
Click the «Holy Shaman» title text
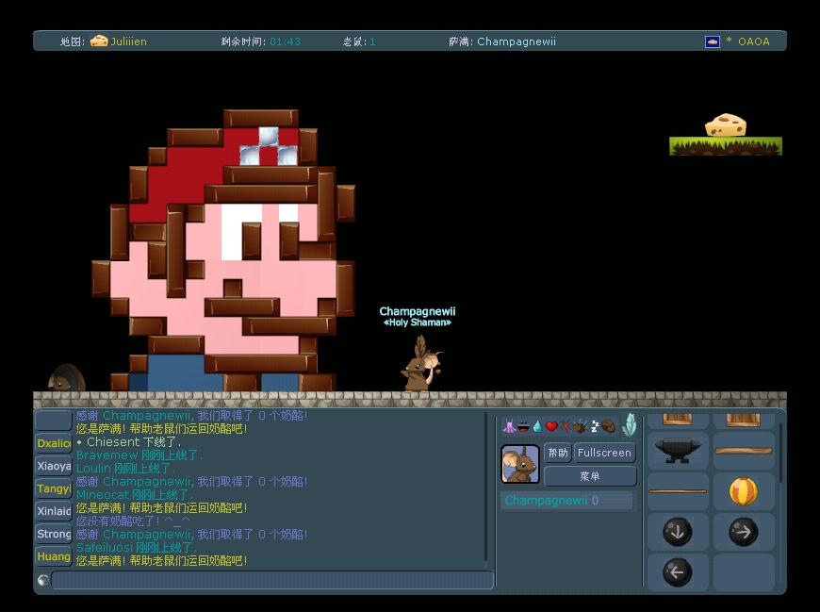click(x=418, y=323)
